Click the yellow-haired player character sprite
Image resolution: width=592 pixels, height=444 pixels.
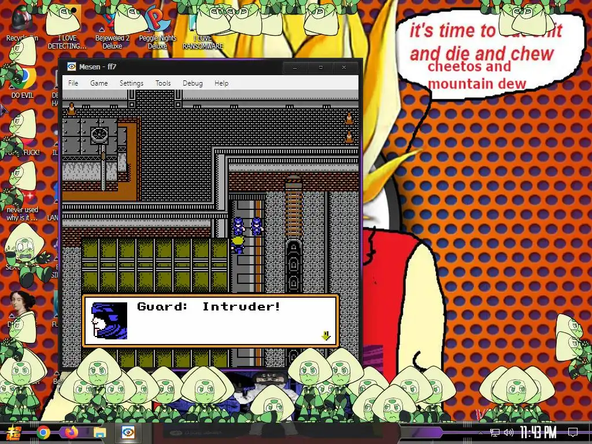click(238, 243)
